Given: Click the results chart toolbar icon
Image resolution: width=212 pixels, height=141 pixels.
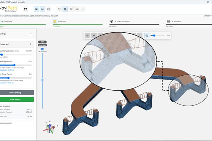Looking at the screenshot, I should (x=83, y=9).
